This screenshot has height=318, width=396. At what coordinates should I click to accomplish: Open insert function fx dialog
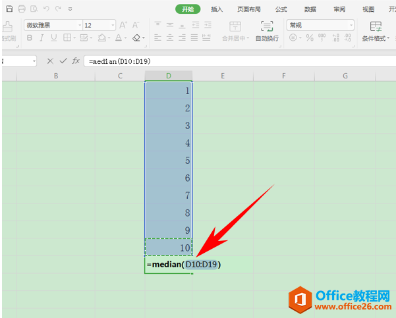[76, 61]
